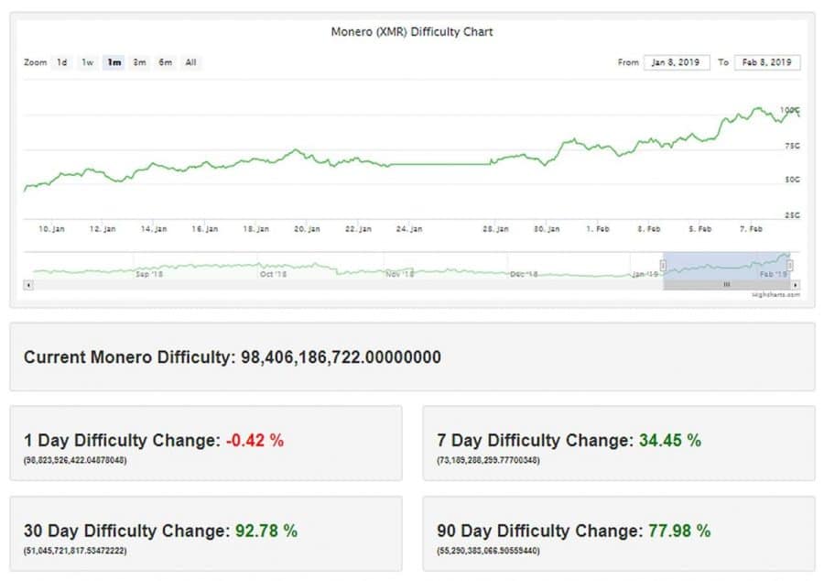Screen dimensions: 824x581
Task: Click navigator scroll left arrow
Action: point(28,285)
